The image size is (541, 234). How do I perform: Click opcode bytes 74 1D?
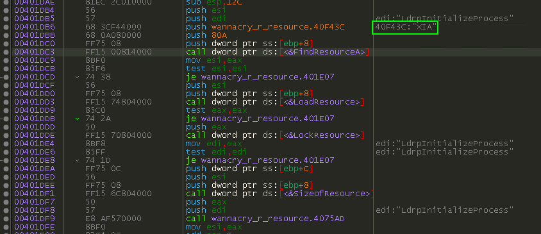pos(98,160)
